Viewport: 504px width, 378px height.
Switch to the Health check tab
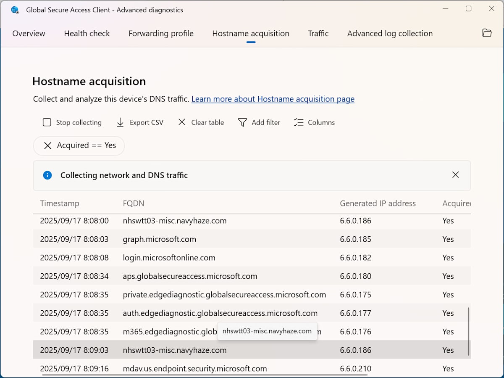[x=87, y=33]
